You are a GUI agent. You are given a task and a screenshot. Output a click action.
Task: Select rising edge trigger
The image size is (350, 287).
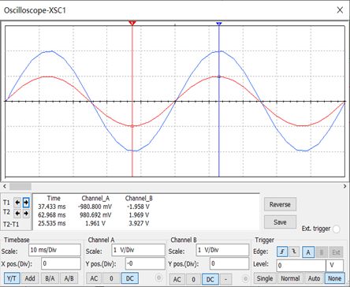(x=282, y=252)
